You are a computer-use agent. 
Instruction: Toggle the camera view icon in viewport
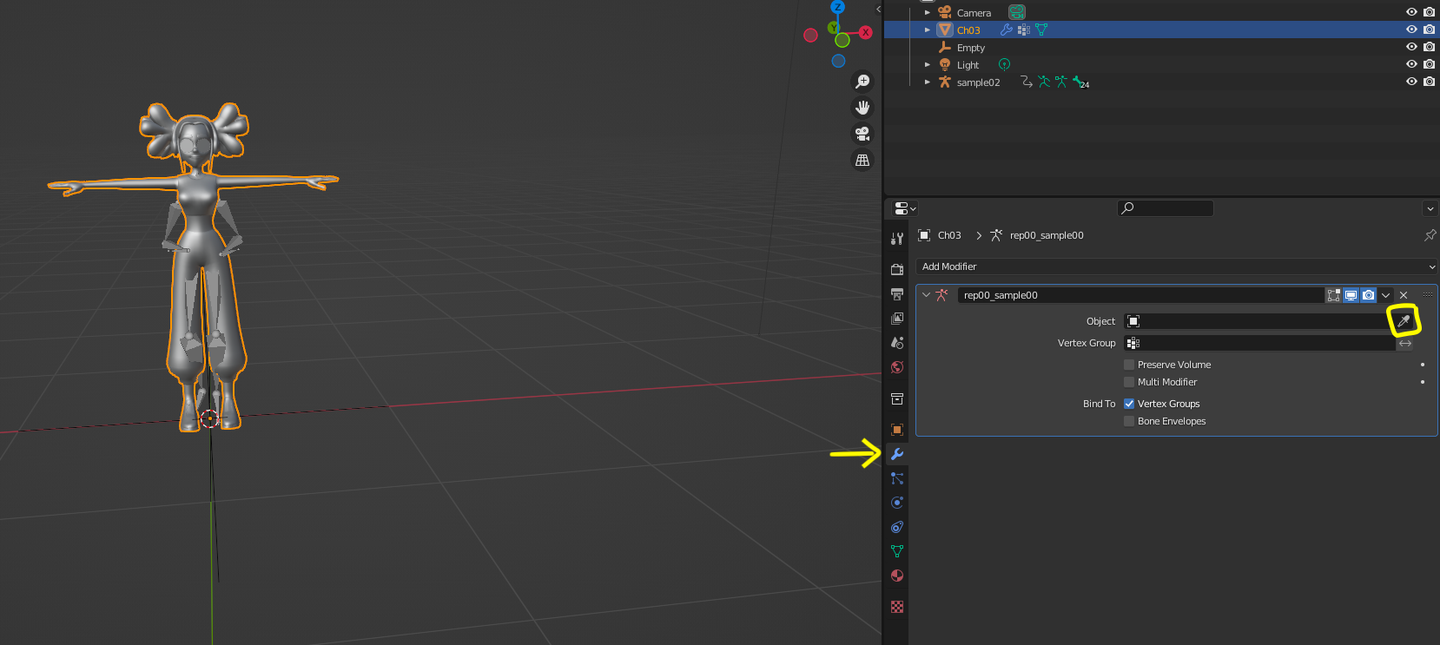tap(862, 134)
